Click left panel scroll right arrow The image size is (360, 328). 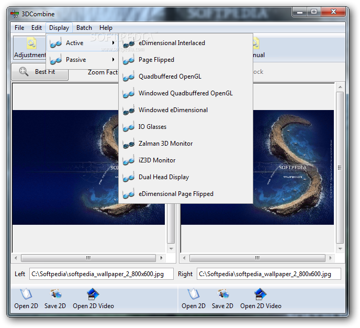161,258
